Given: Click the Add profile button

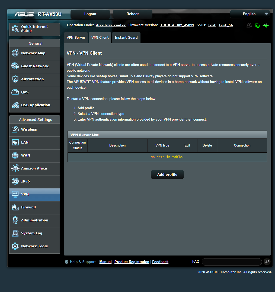Looking at the screenshot, I should tap(167, 174).
